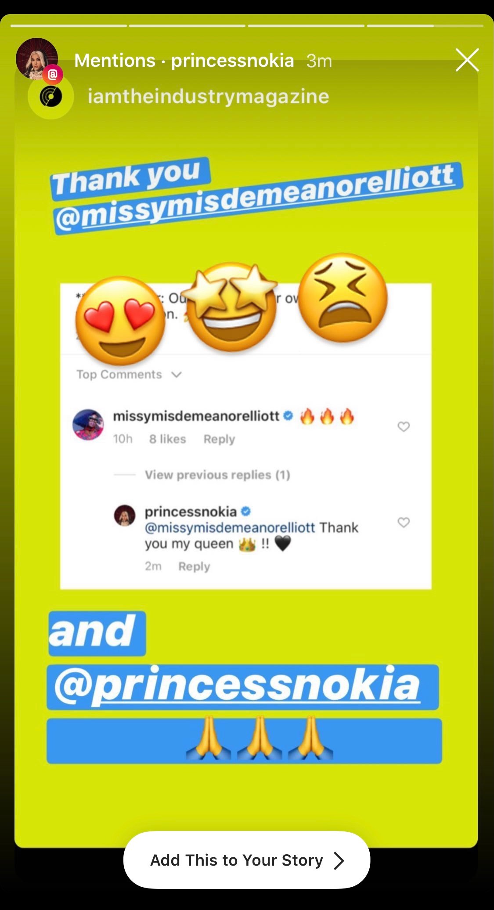
Task: Jump to the first story progress segment
Action: [69, 26]
